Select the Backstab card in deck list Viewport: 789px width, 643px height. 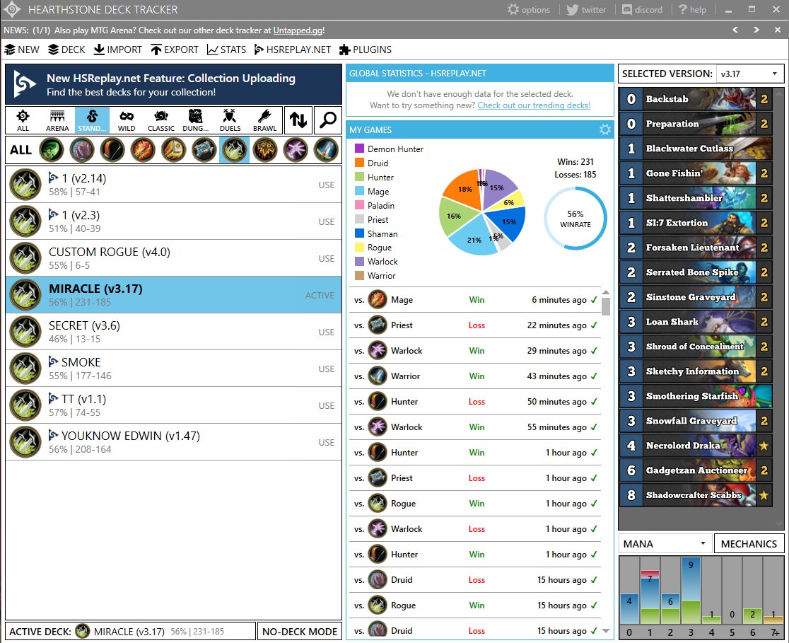696,99
